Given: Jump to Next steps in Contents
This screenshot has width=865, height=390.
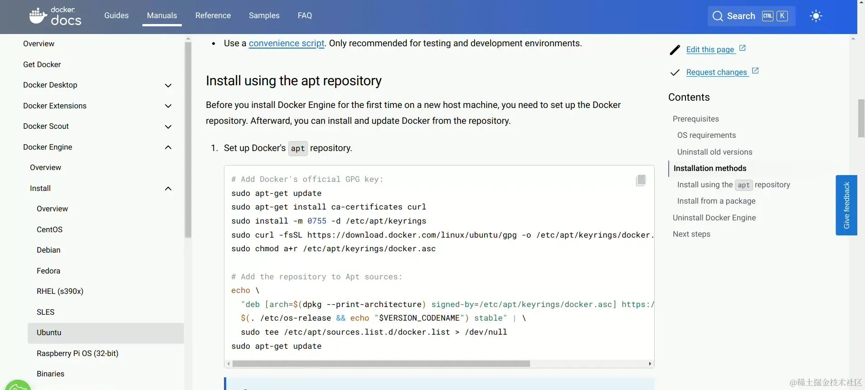Looking at the screenshot, I should point(692,234).
